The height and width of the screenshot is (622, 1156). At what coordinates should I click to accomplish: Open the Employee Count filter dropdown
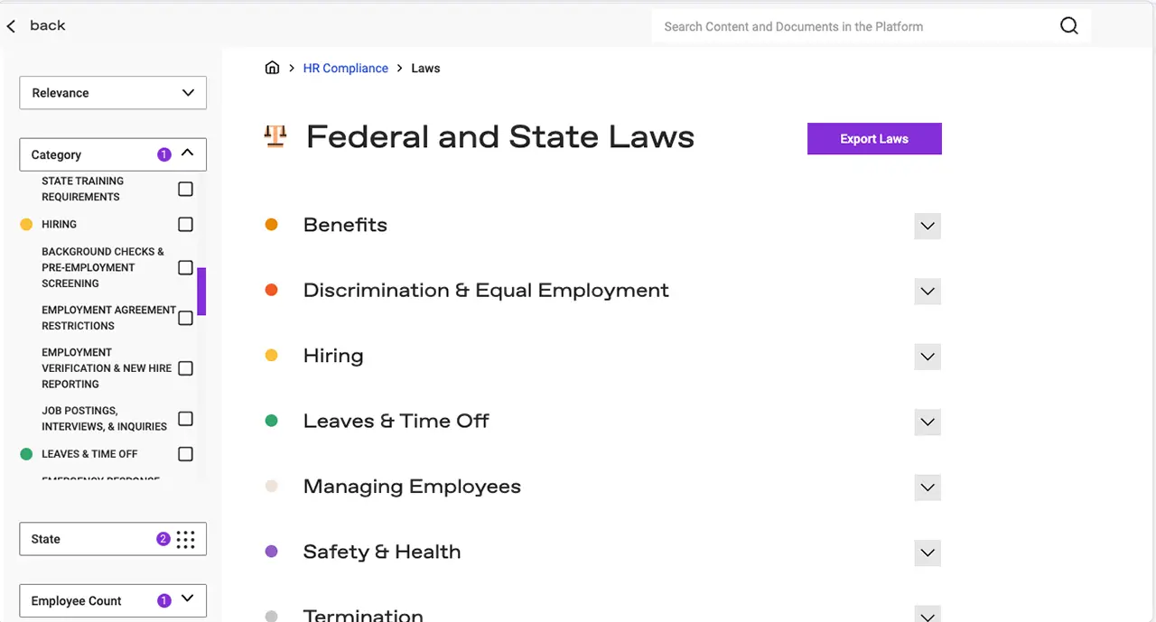coord(113,600)
